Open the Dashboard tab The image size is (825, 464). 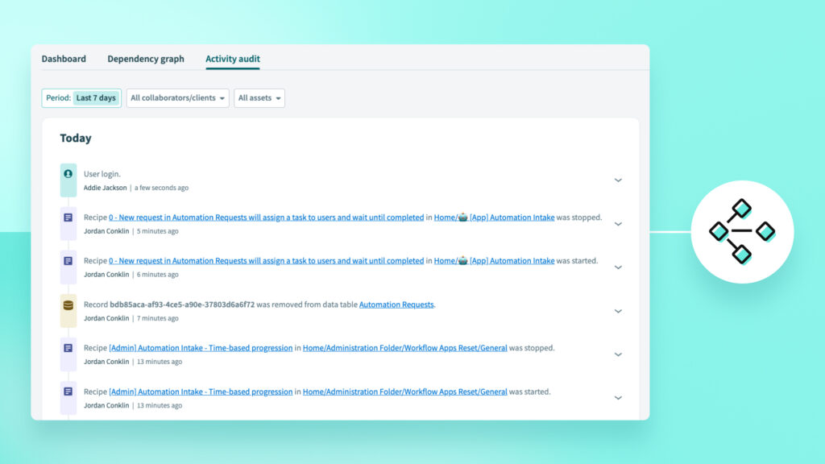(x=64, y=58)
